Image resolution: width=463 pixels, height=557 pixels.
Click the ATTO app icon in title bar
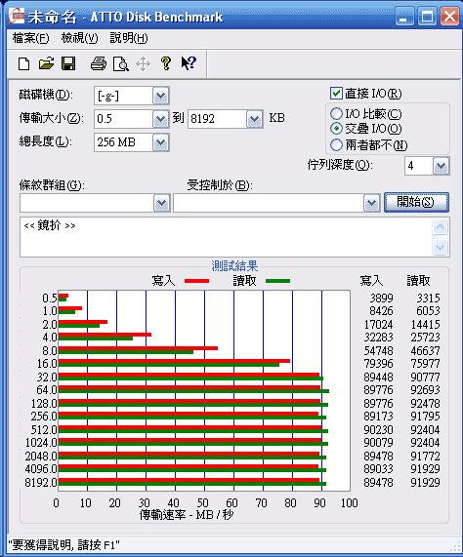click(17, 17)
